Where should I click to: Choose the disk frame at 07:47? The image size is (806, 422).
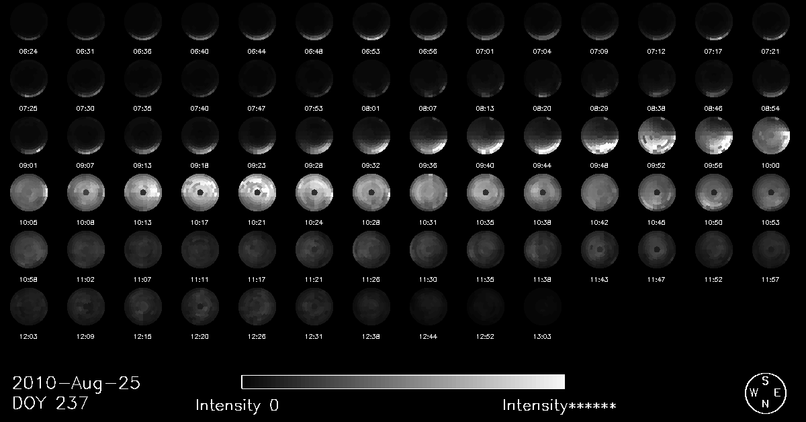tap(257, 78)
